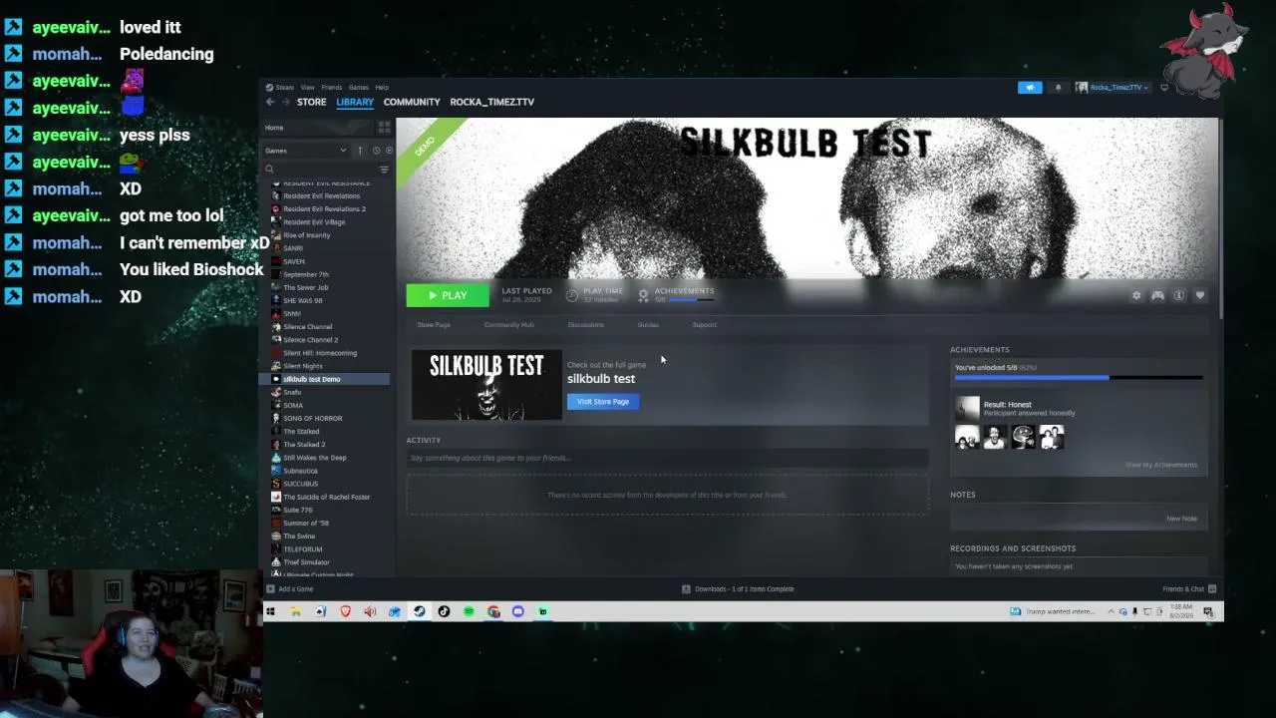Screen dimensions: 1276x718
Task: Open advanced library filter options icon
Action: coord(384,170)
